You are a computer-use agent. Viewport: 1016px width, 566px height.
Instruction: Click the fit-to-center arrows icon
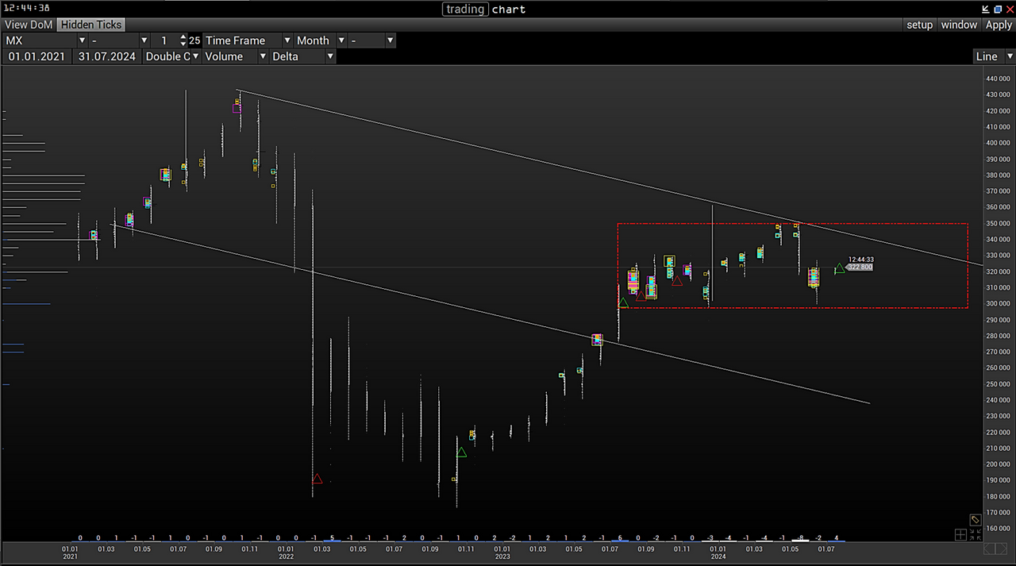(x=975, y=534)
